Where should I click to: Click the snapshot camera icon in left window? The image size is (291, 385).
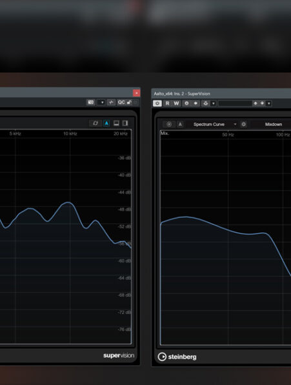coord(91,102)
